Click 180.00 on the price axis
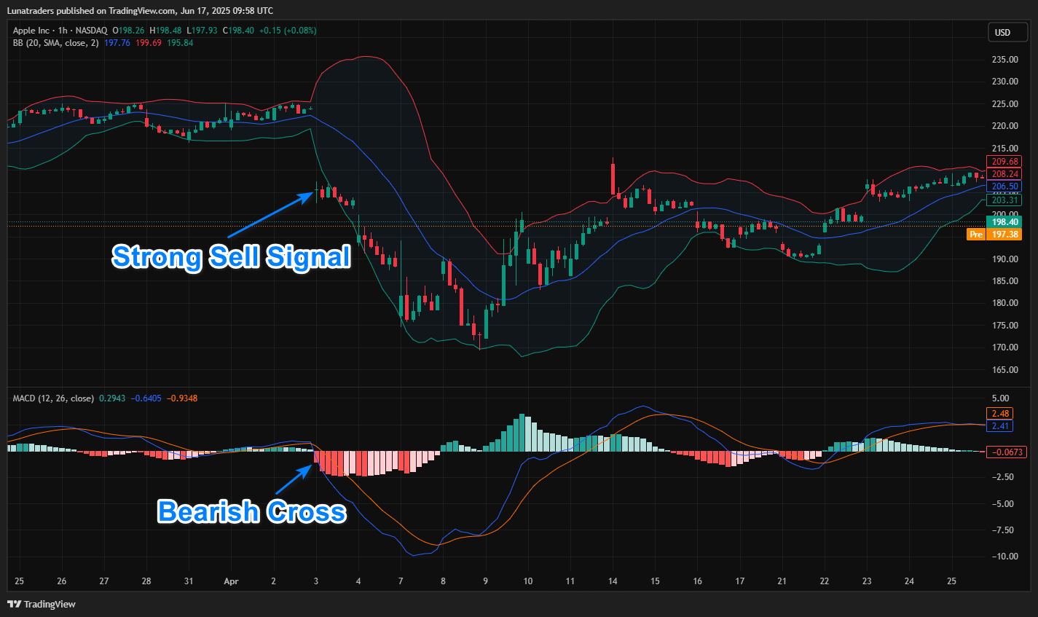 tap(1004, 303)
